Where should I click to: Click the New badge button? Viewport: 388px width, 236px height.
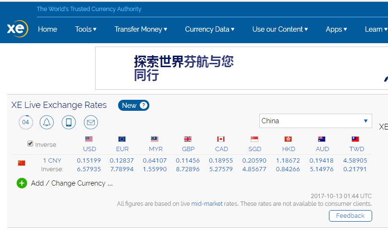point(133,105)
